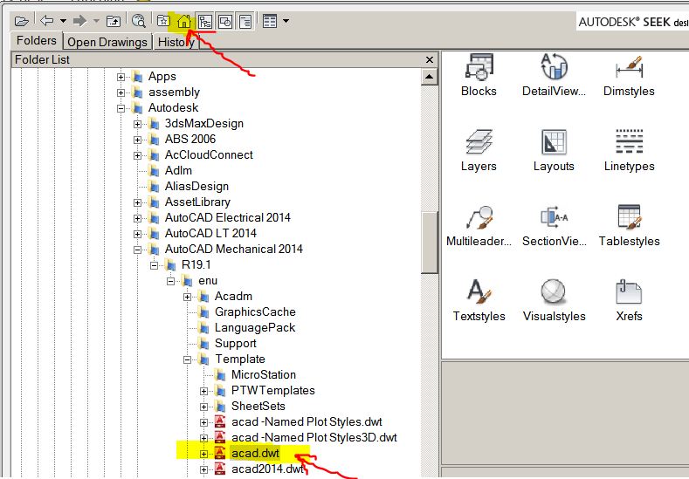This screenshot has width=689, height=479.
Task: Go back with the left arrow icon
Action: [46, 20]
